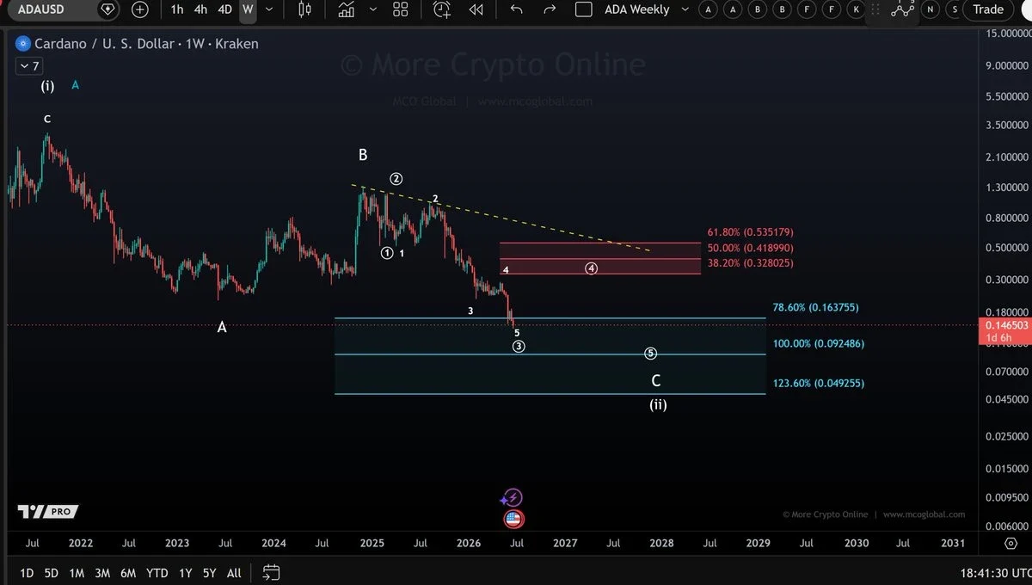Create an alert with clock icon
The width and height of the screenshot is (1032, 585).
(441, 9)
